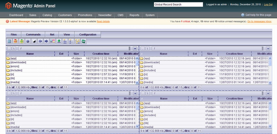
Task: Click the blue forward arrow toolbar icon
Action: coord(46,41)
